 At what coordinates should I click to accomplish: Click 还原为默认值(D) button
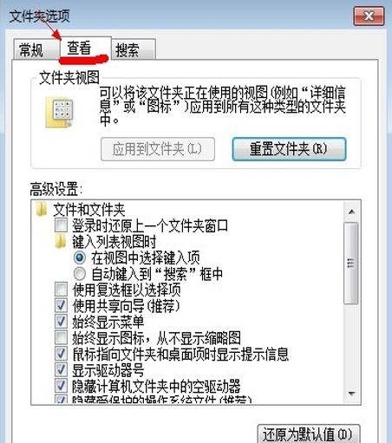pos(308,433)
